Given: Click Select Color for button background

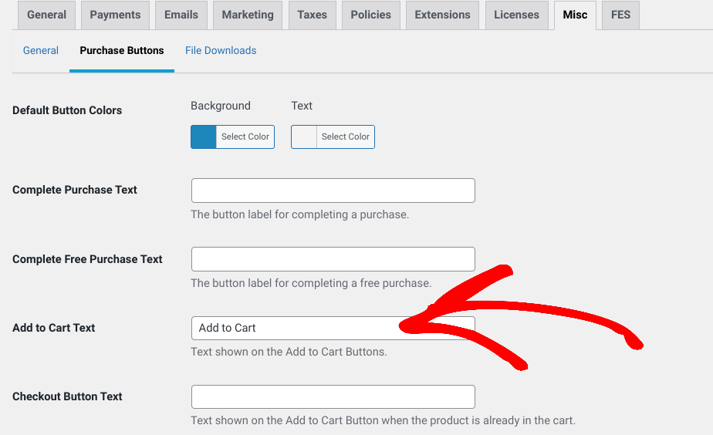Looking at the screenshot, I should 245,137.
